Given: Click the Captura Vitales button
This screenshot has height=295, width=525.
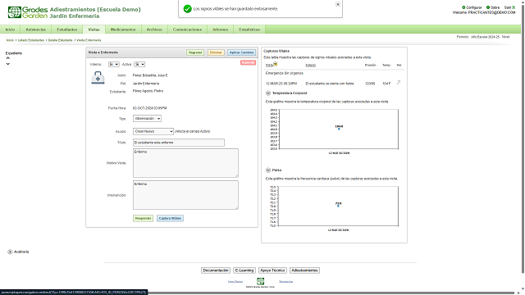Looking at the screenshot, I should (170, 219).
